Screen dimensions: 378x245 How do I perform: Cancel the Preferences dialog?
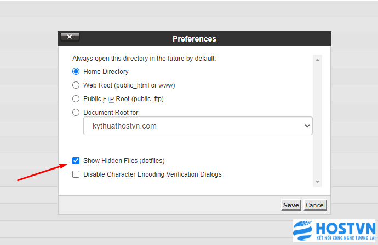click(x=315, y=205)
